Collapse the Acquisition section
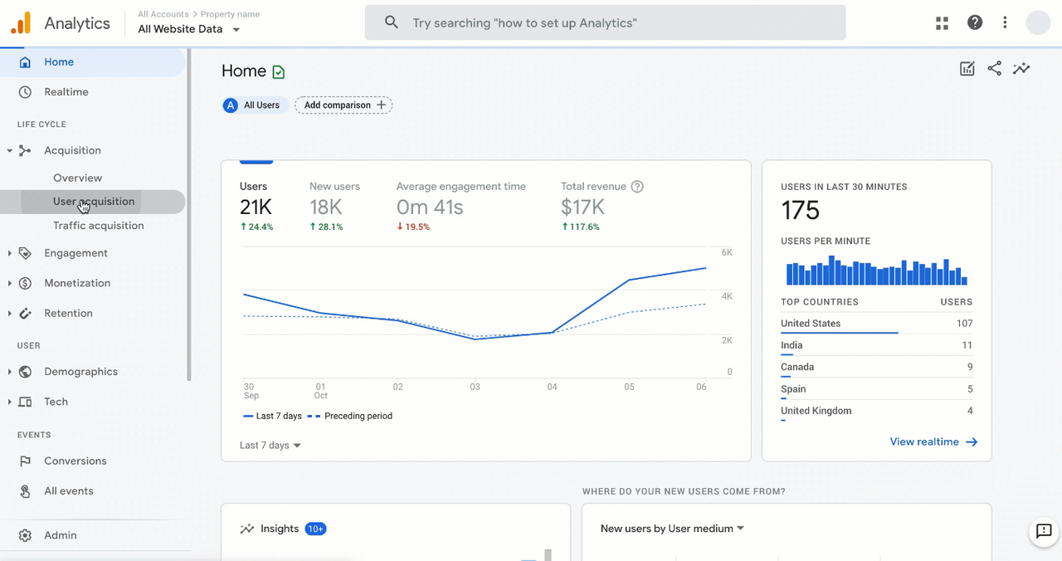 pyautogui.click(x=10, y=150)
